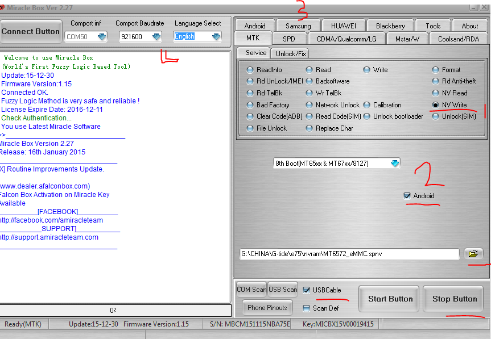Open the CDMA/Qualcomm/LG tab

point(346,39)
